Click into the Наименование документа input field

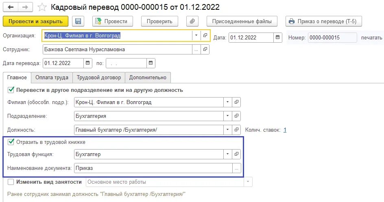click(153, 168)
